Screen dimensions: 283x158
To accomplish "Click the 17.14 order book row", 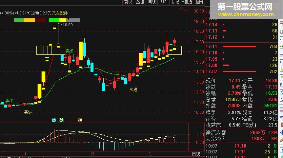I will tap(241, 25).
